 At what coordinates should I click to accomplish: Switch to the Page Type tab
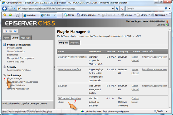[x=26, y=38]
